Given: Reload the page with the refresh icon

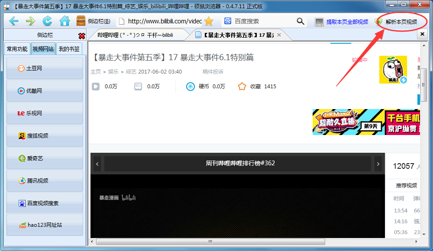Looking at the screenshot, I should point(47,21).
